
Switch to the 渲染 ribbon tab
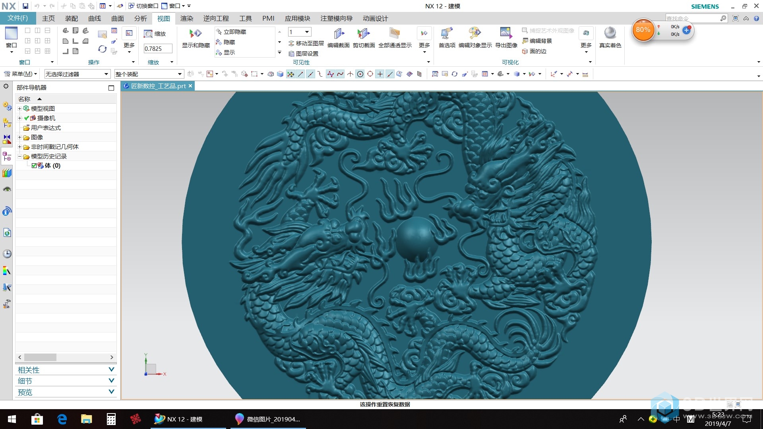(x=187, y=18)
